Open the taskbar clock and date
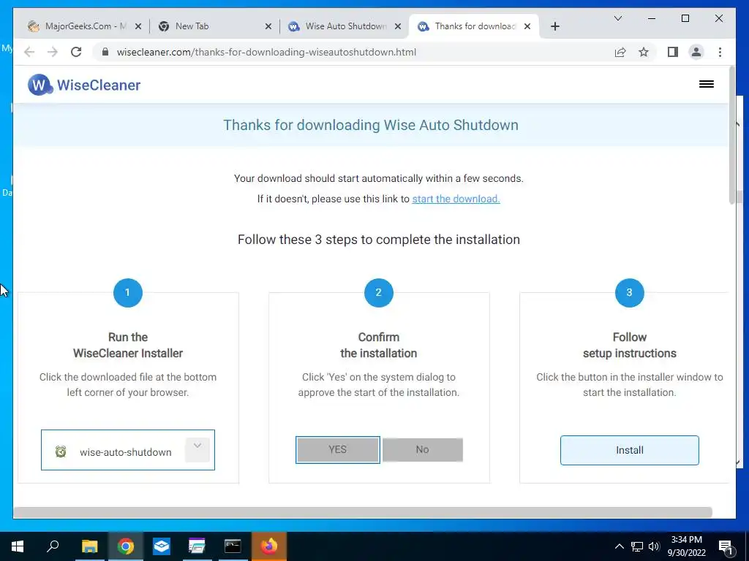 (686, 546)
